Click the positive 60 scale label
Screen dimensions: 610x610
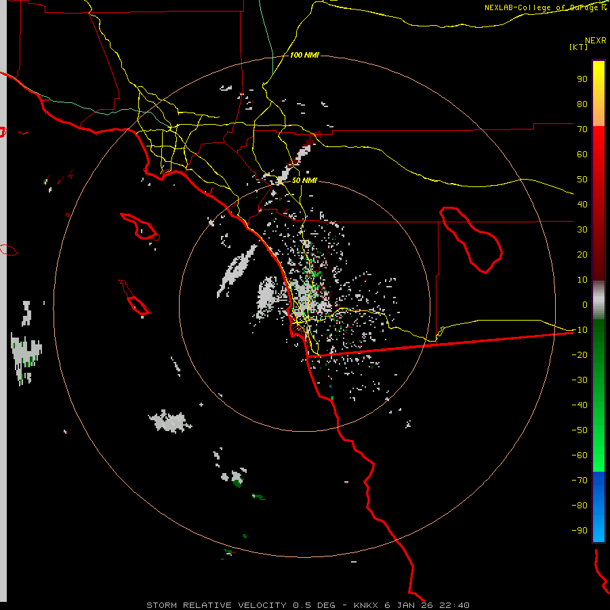(x=582, y=154)
